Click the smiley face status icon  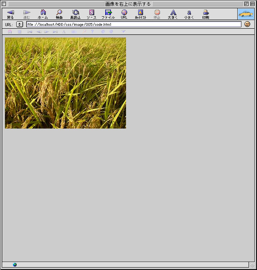pos(247,24)
